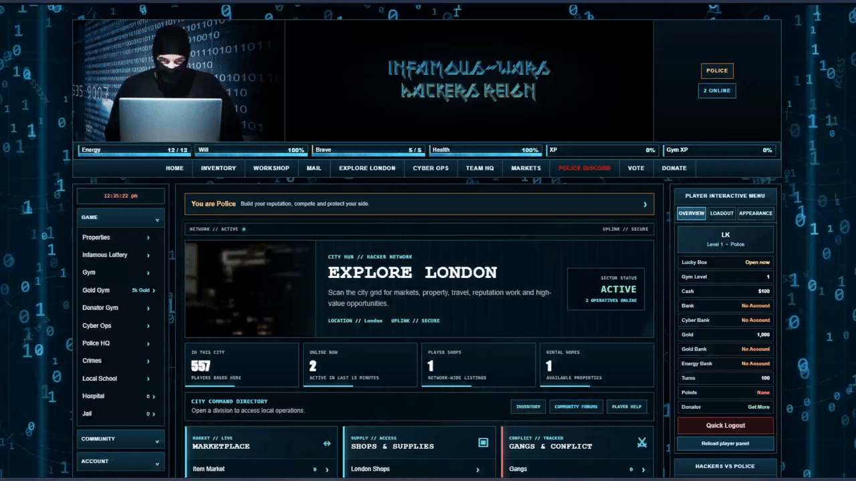
Task: Click the Players Based Here 557 stat
Action: click(242, 365)
